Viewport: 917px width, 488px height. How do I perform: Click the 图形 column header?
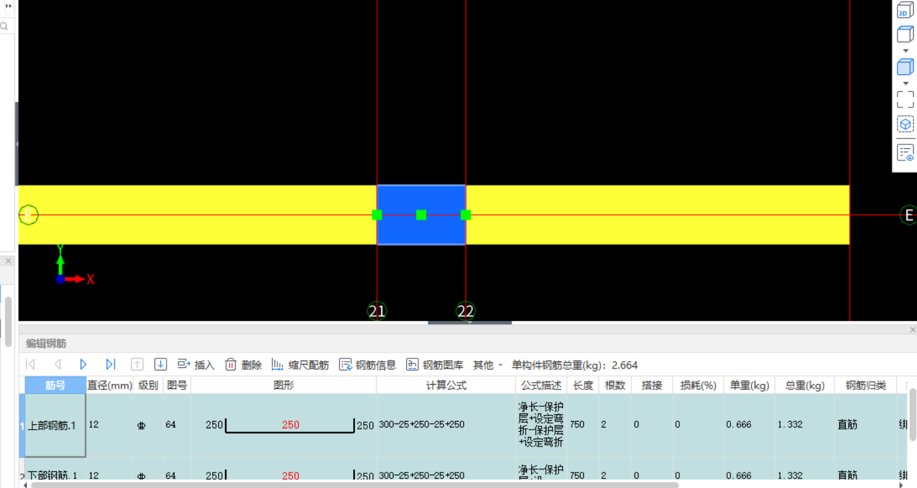(284, 385)
